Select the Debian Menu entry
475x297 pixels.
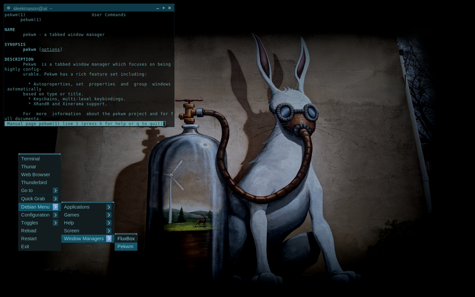coord(39,207)
